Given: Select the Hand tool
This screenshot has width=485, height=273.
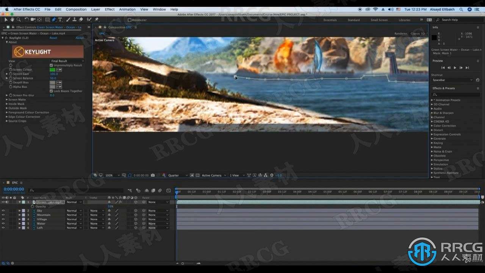Looking at the screenshot, I should pyautogui.click(x=12, y=19).
